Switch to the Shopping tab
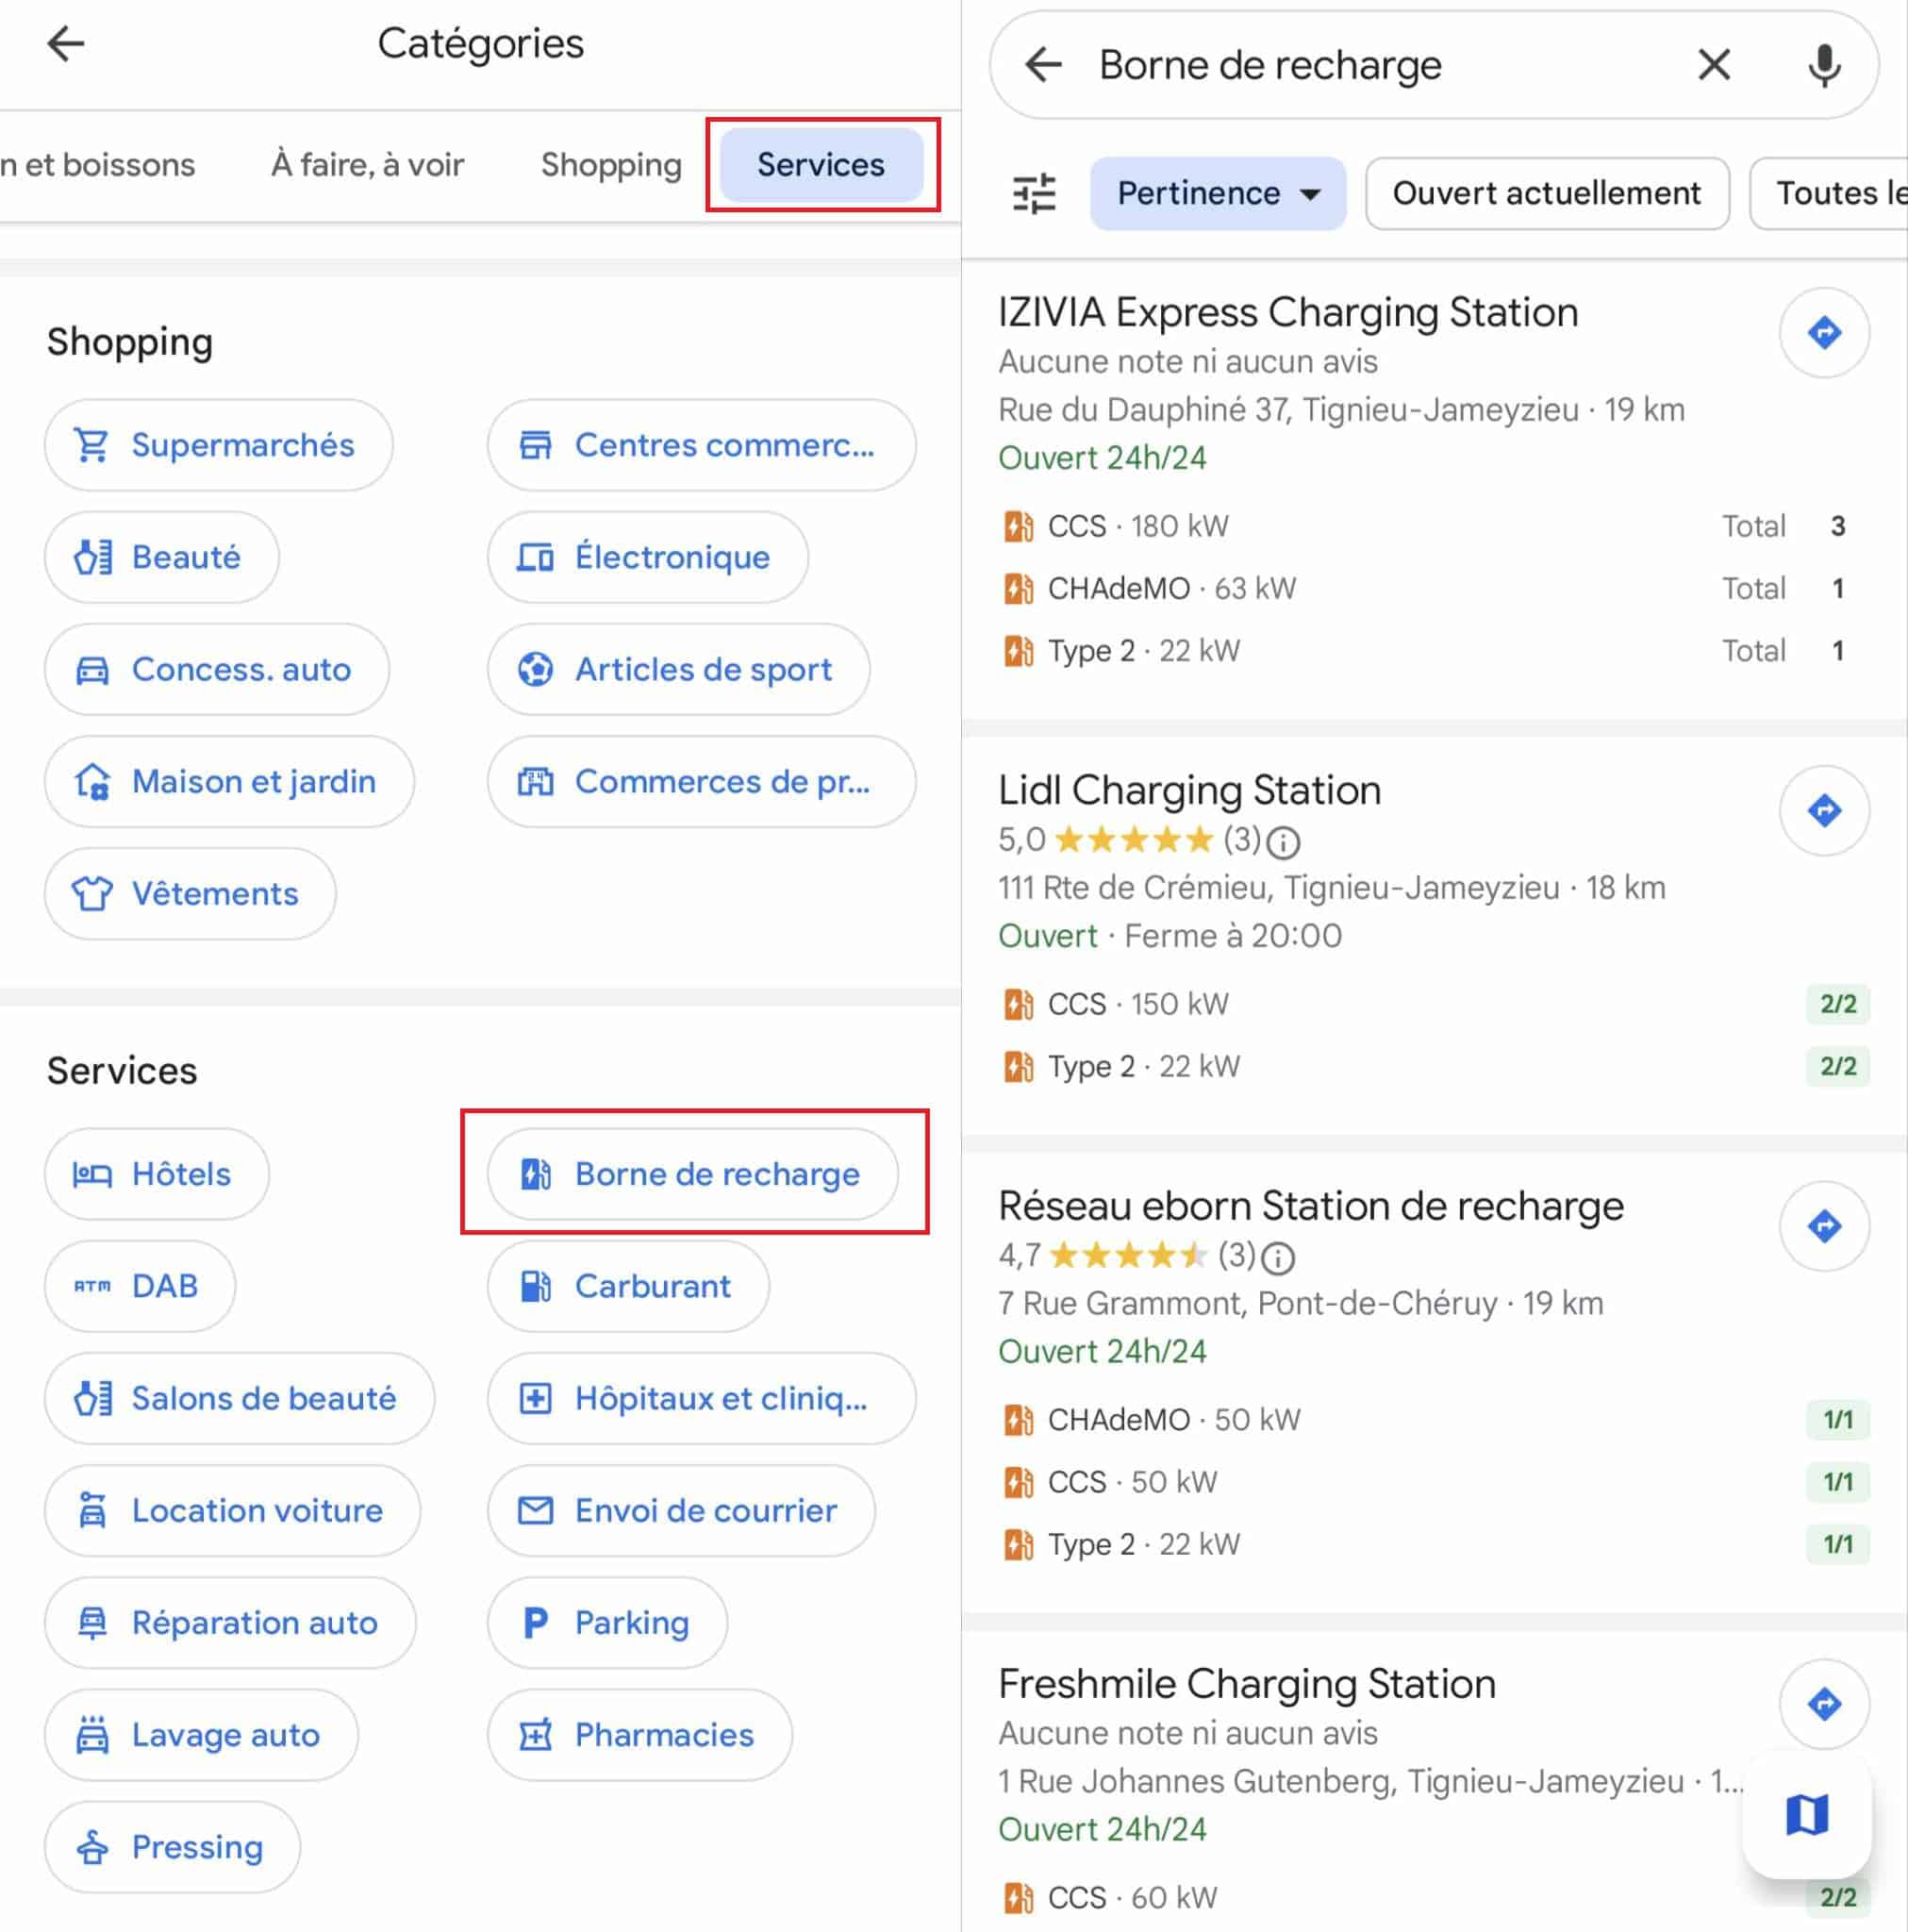Image resolution: width=1908 pixels, height=1932 pixels. click(x=611, y=164)
